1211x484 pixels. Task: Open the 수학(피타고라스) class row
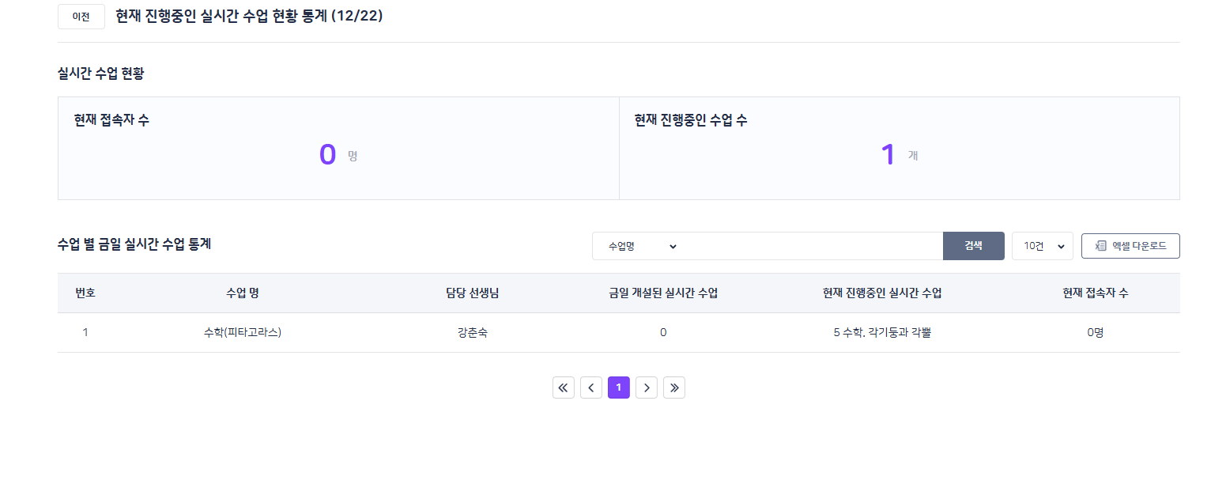coord(243,333)
